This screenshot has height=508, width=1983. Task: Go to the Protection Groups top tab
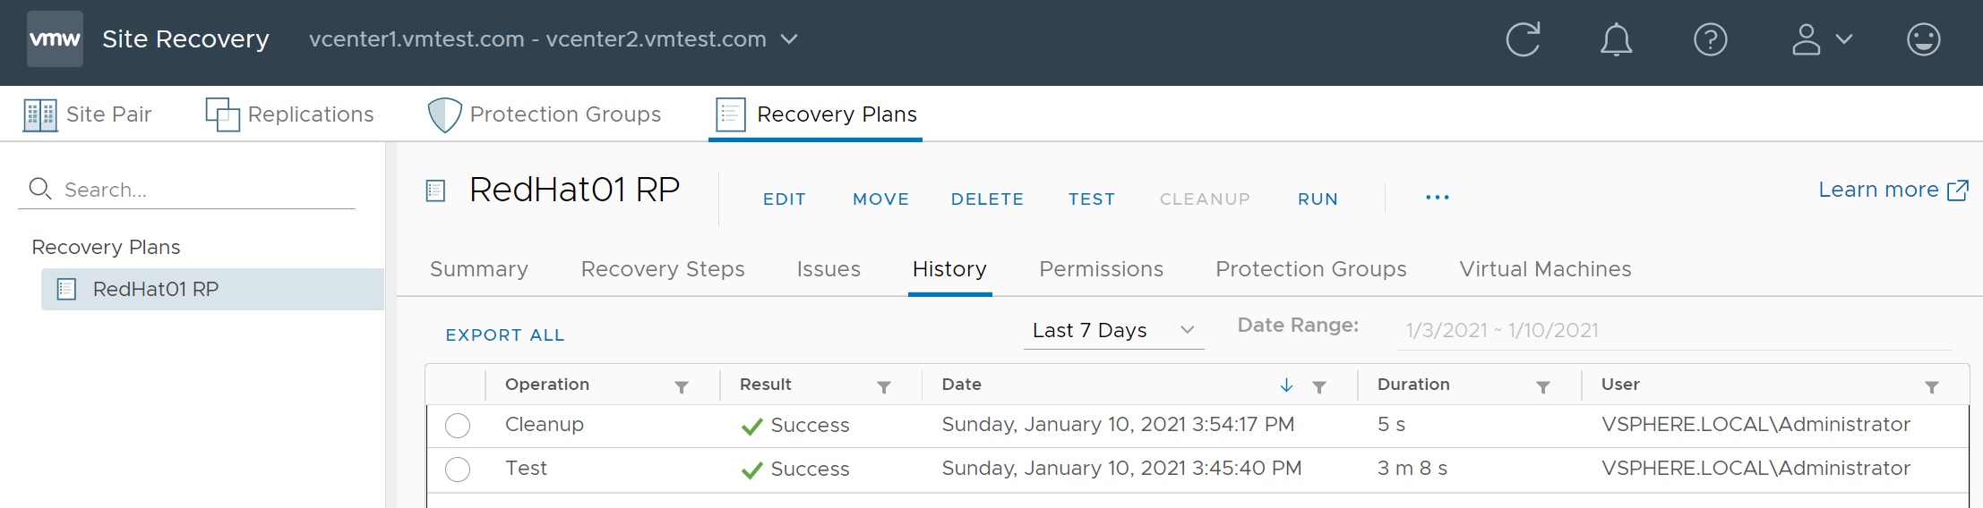[x=546, y=114]
